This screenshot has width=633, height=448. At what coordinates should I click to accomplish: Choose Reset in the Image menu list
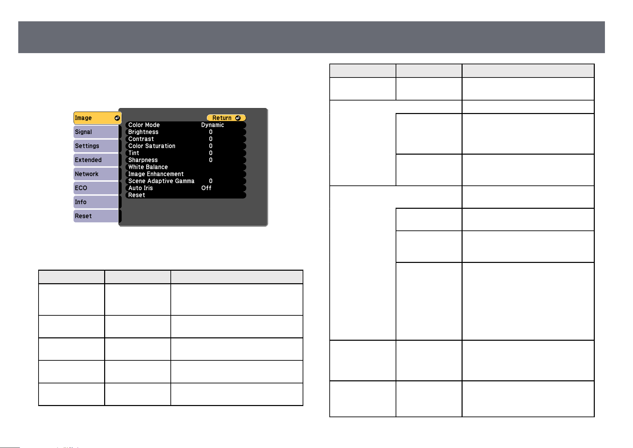tap(186, 195)
